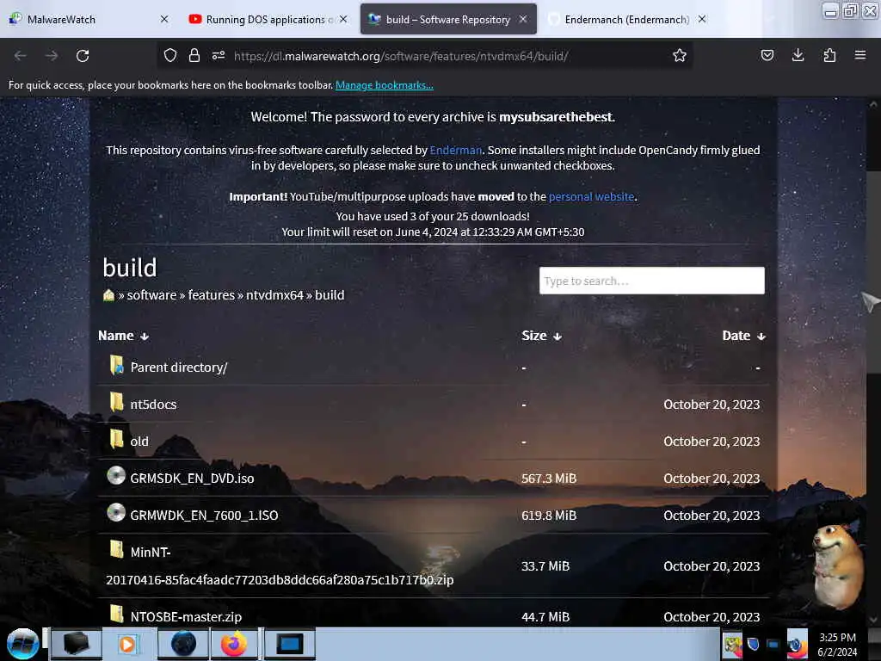Go to features in breadcrumb
Screen dimensions: 881x661
[x=212, y=295]
